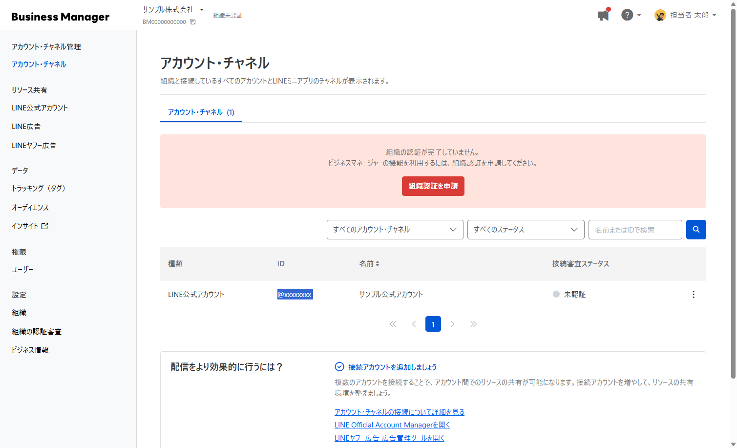Click the 接続審査ステータス column header
Viewport: 737px width, 448px height.
(x=581, y=264)
